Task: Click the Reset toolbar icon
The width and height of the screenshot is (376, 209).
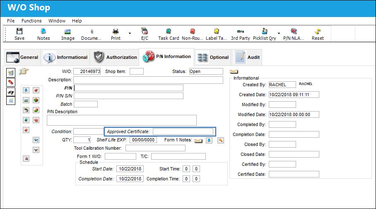Action: (318, 31)
